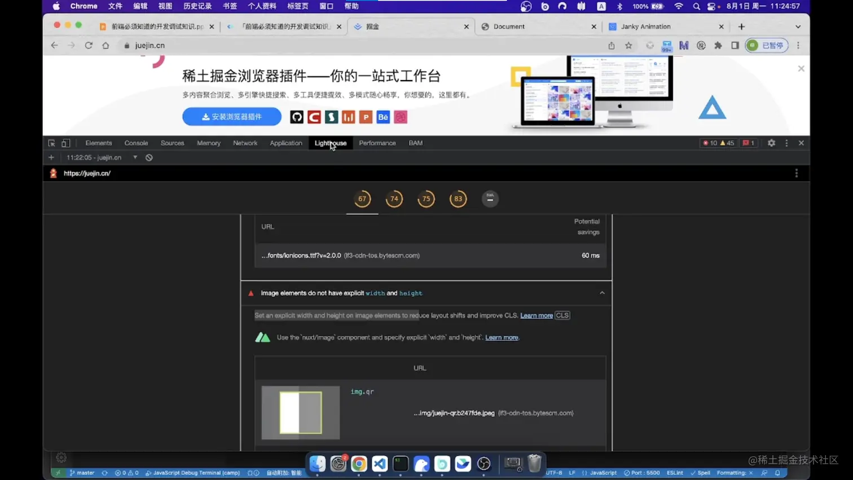Viewport: 853px width, 480px height.
Task: Click the plus icon for new Lighthouse report
Action: click(x=51, y=157)
